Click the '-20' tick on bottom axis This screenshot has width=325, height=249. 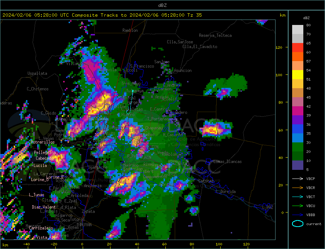point(54,244)
